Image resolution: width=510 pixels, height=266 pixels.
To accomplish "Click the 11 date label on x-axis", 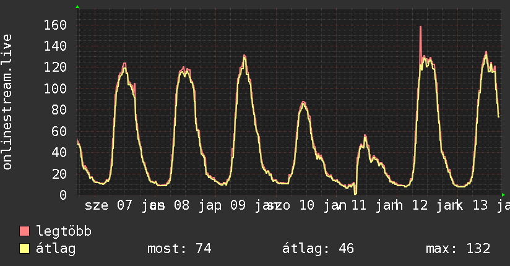I will [x=359, y=205].
